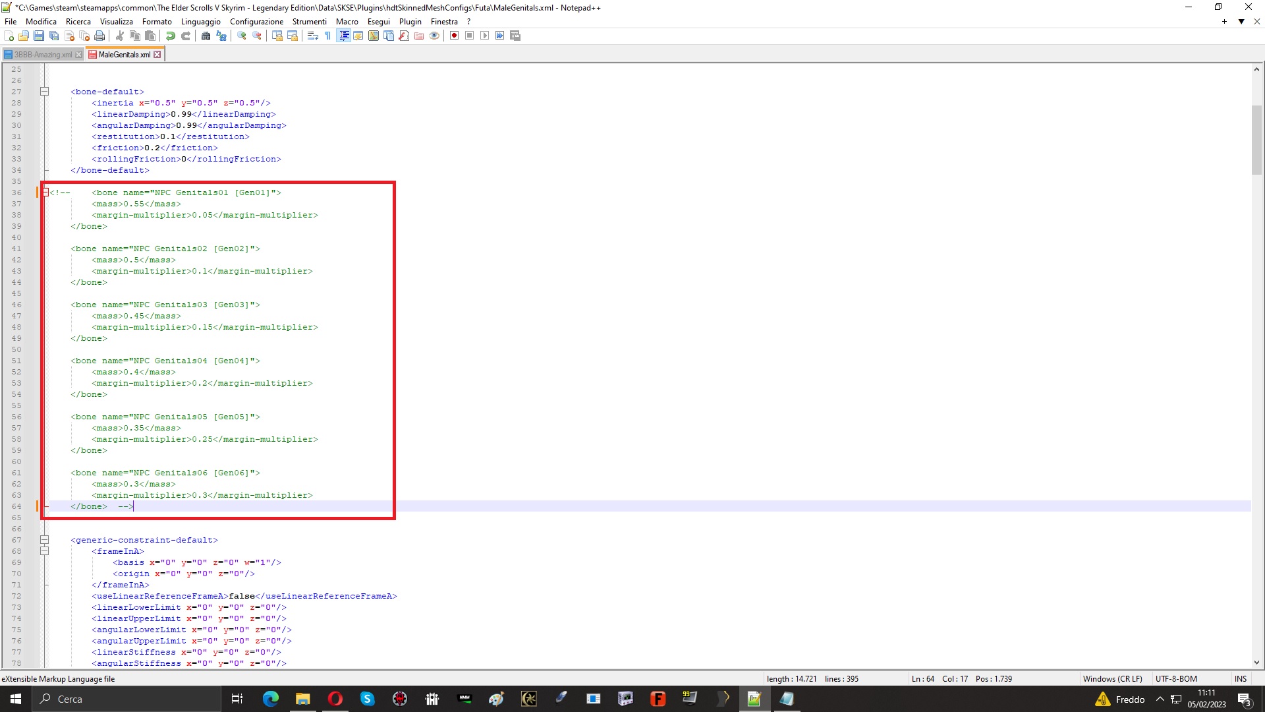Click the Copy toolbar icon
Image resolution: width=1265 pixels, height=712 pixels.
coord(135,36)
